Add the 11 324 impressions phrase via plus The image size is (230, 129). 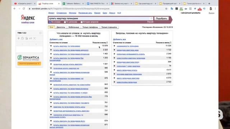pyautogui.click(x=114, y=46)
